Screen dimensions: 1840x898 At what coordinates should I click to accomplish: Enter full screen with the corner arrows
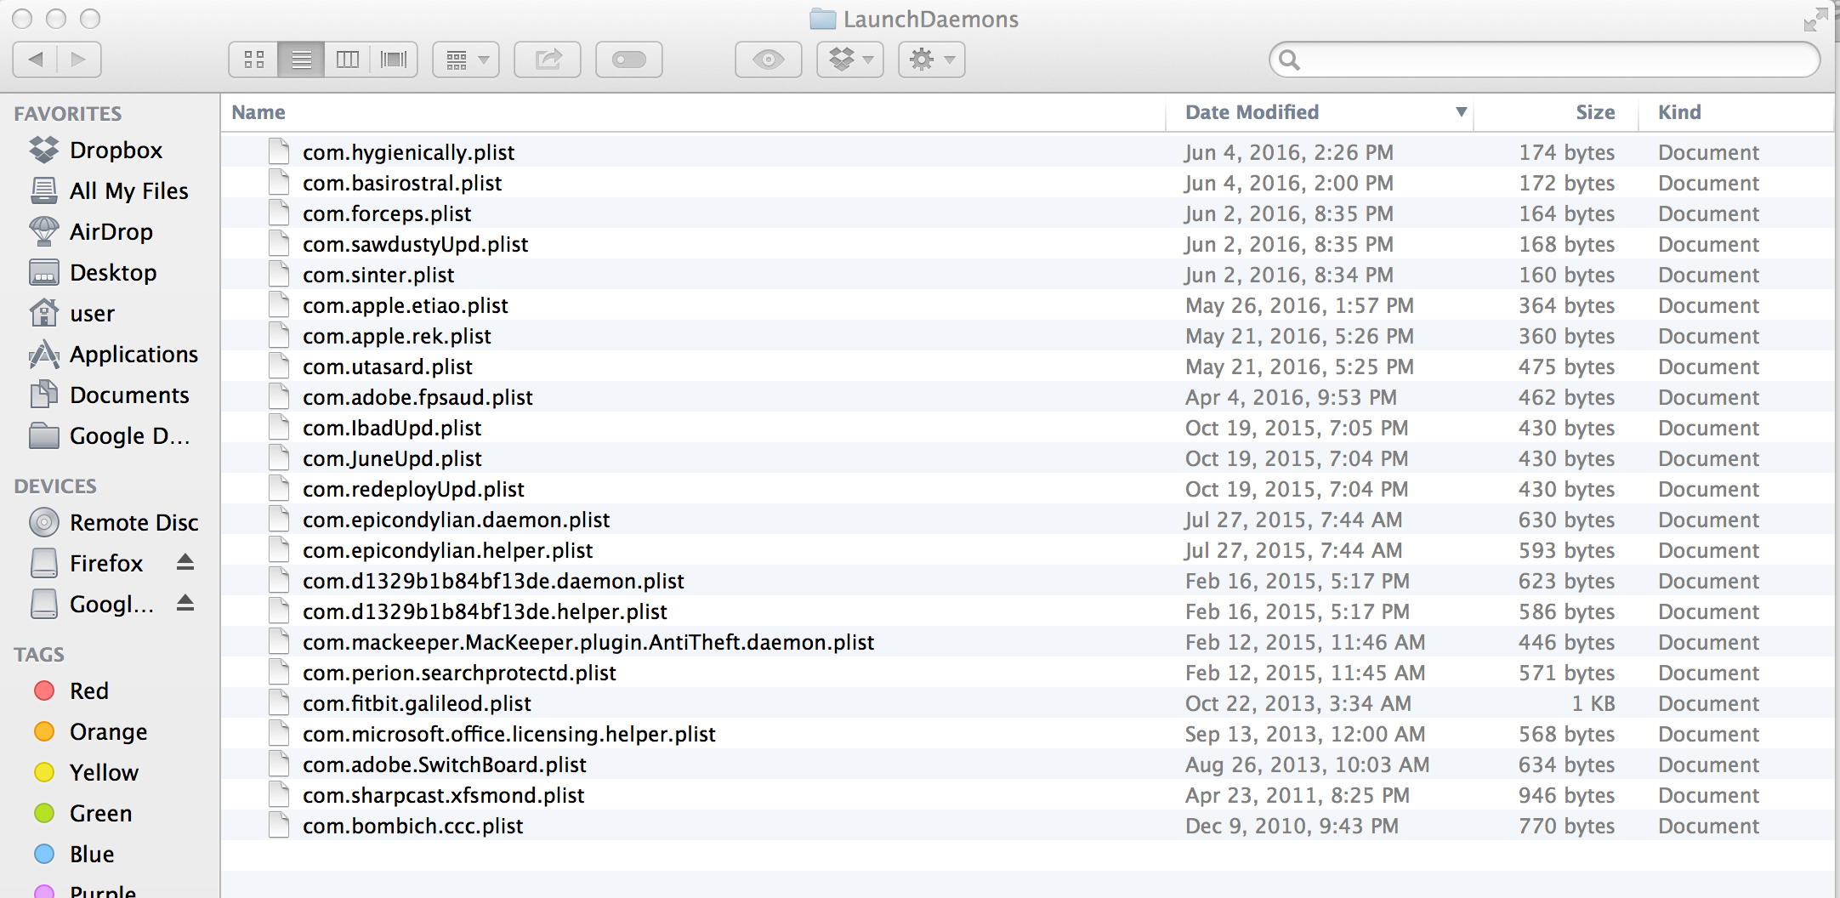(x=1815, y=20)
